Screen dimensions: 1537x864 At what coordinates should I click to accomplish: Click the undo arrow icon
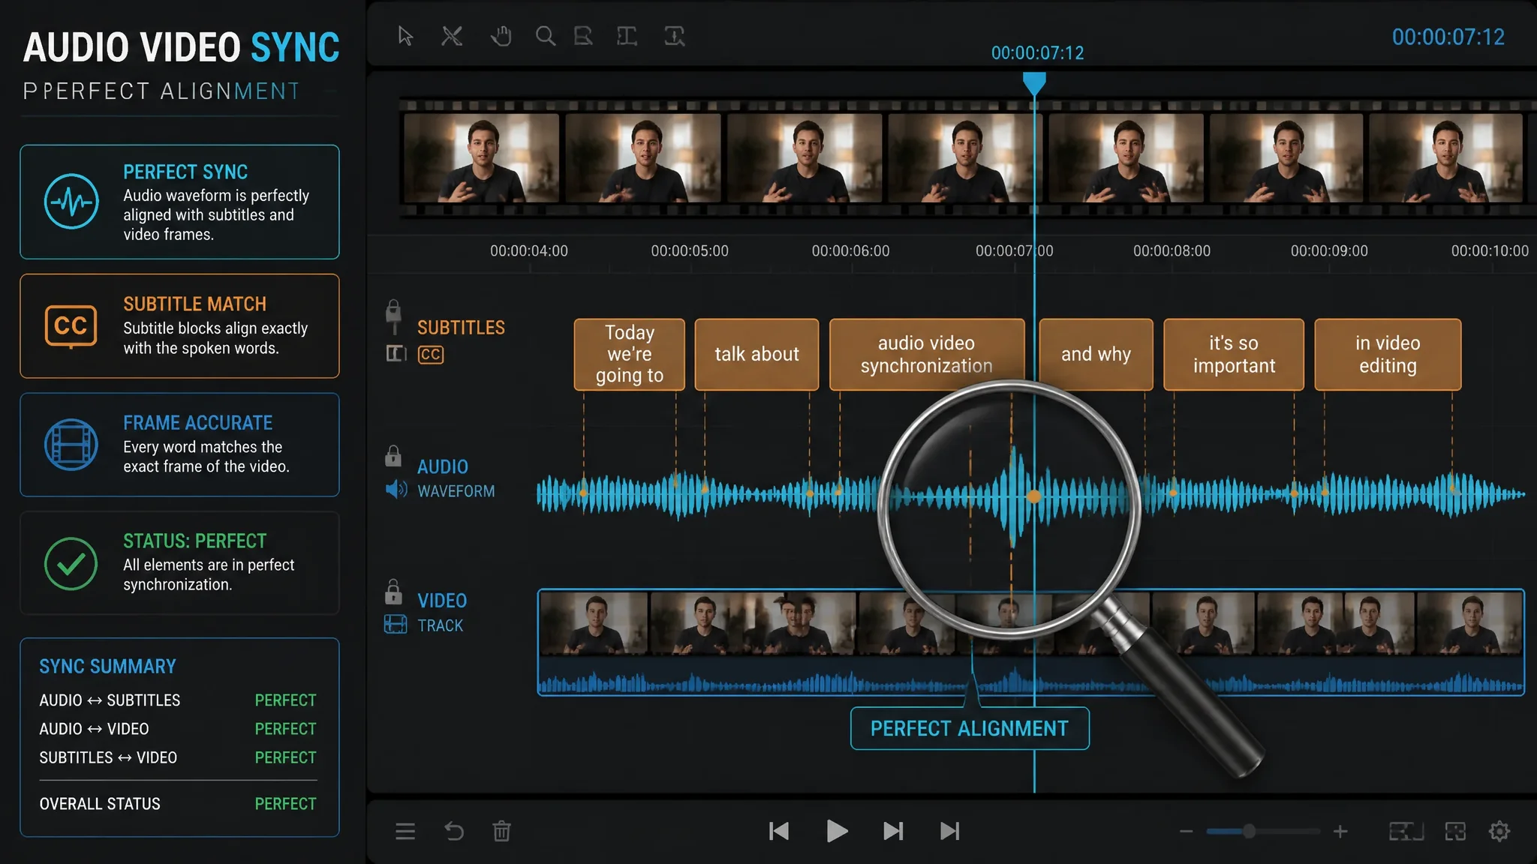click(454, 831)
